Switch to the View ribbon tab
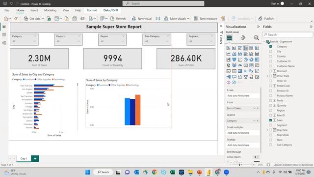 (x=66, y=10)
